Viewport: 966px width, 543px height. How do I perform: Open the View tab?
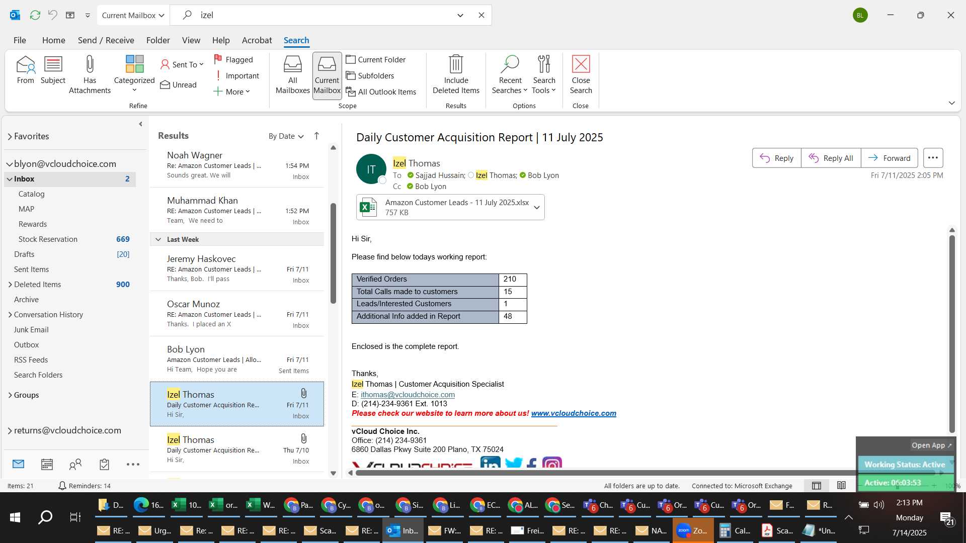pyautogui.click(x=191, y=40)
